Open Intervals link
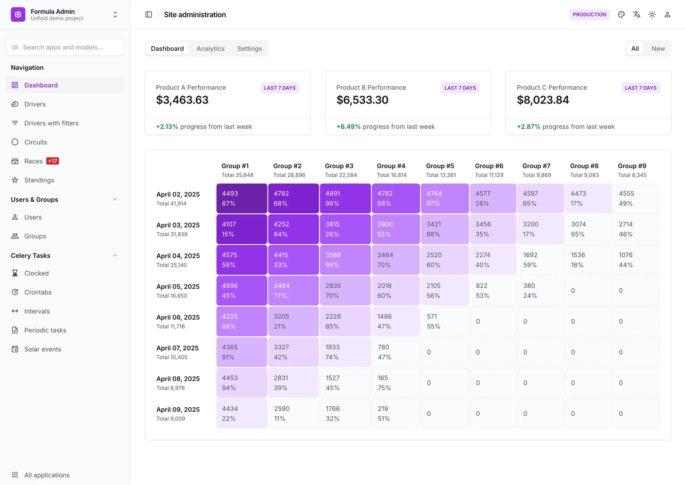The image size is (686, 485). (65, 311)
